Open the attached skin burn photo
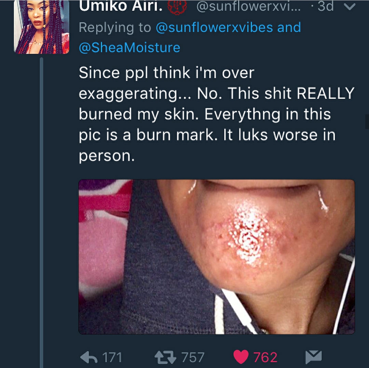 tap(217, 257)
